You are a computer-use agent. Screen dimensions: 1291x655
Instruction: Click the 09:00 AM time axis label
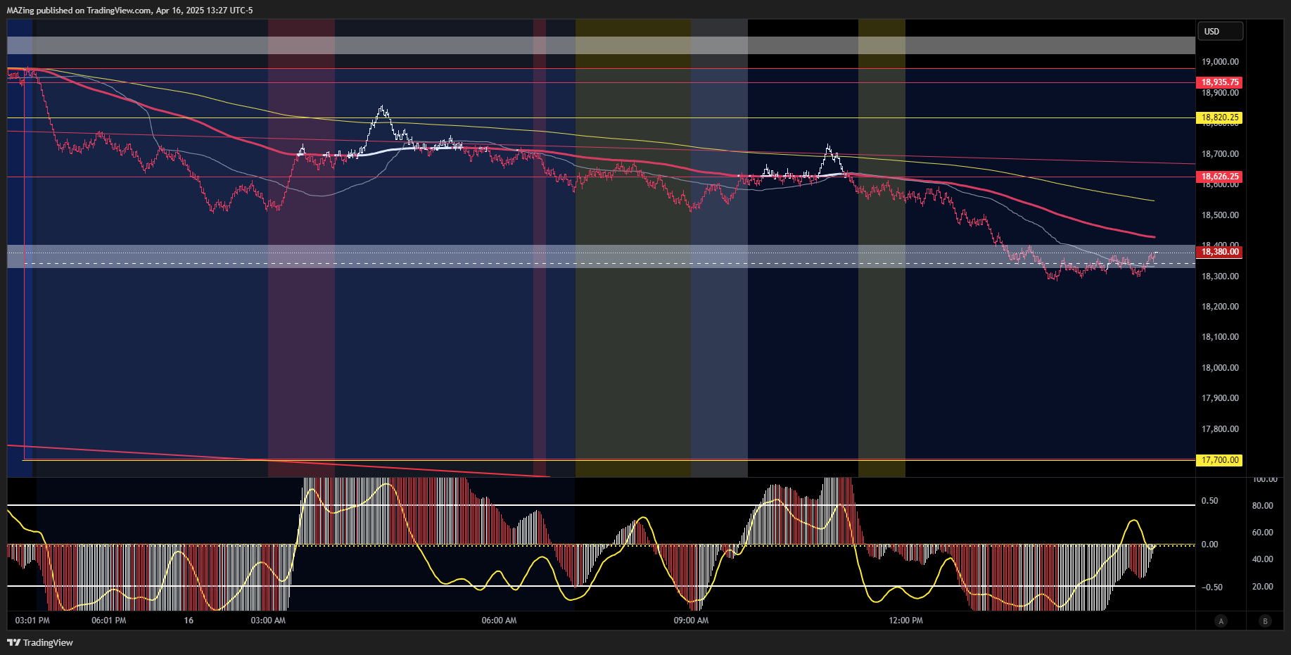[691, 621]
